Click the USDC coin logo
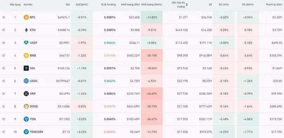Screen dimensions: 284x138 26,81
